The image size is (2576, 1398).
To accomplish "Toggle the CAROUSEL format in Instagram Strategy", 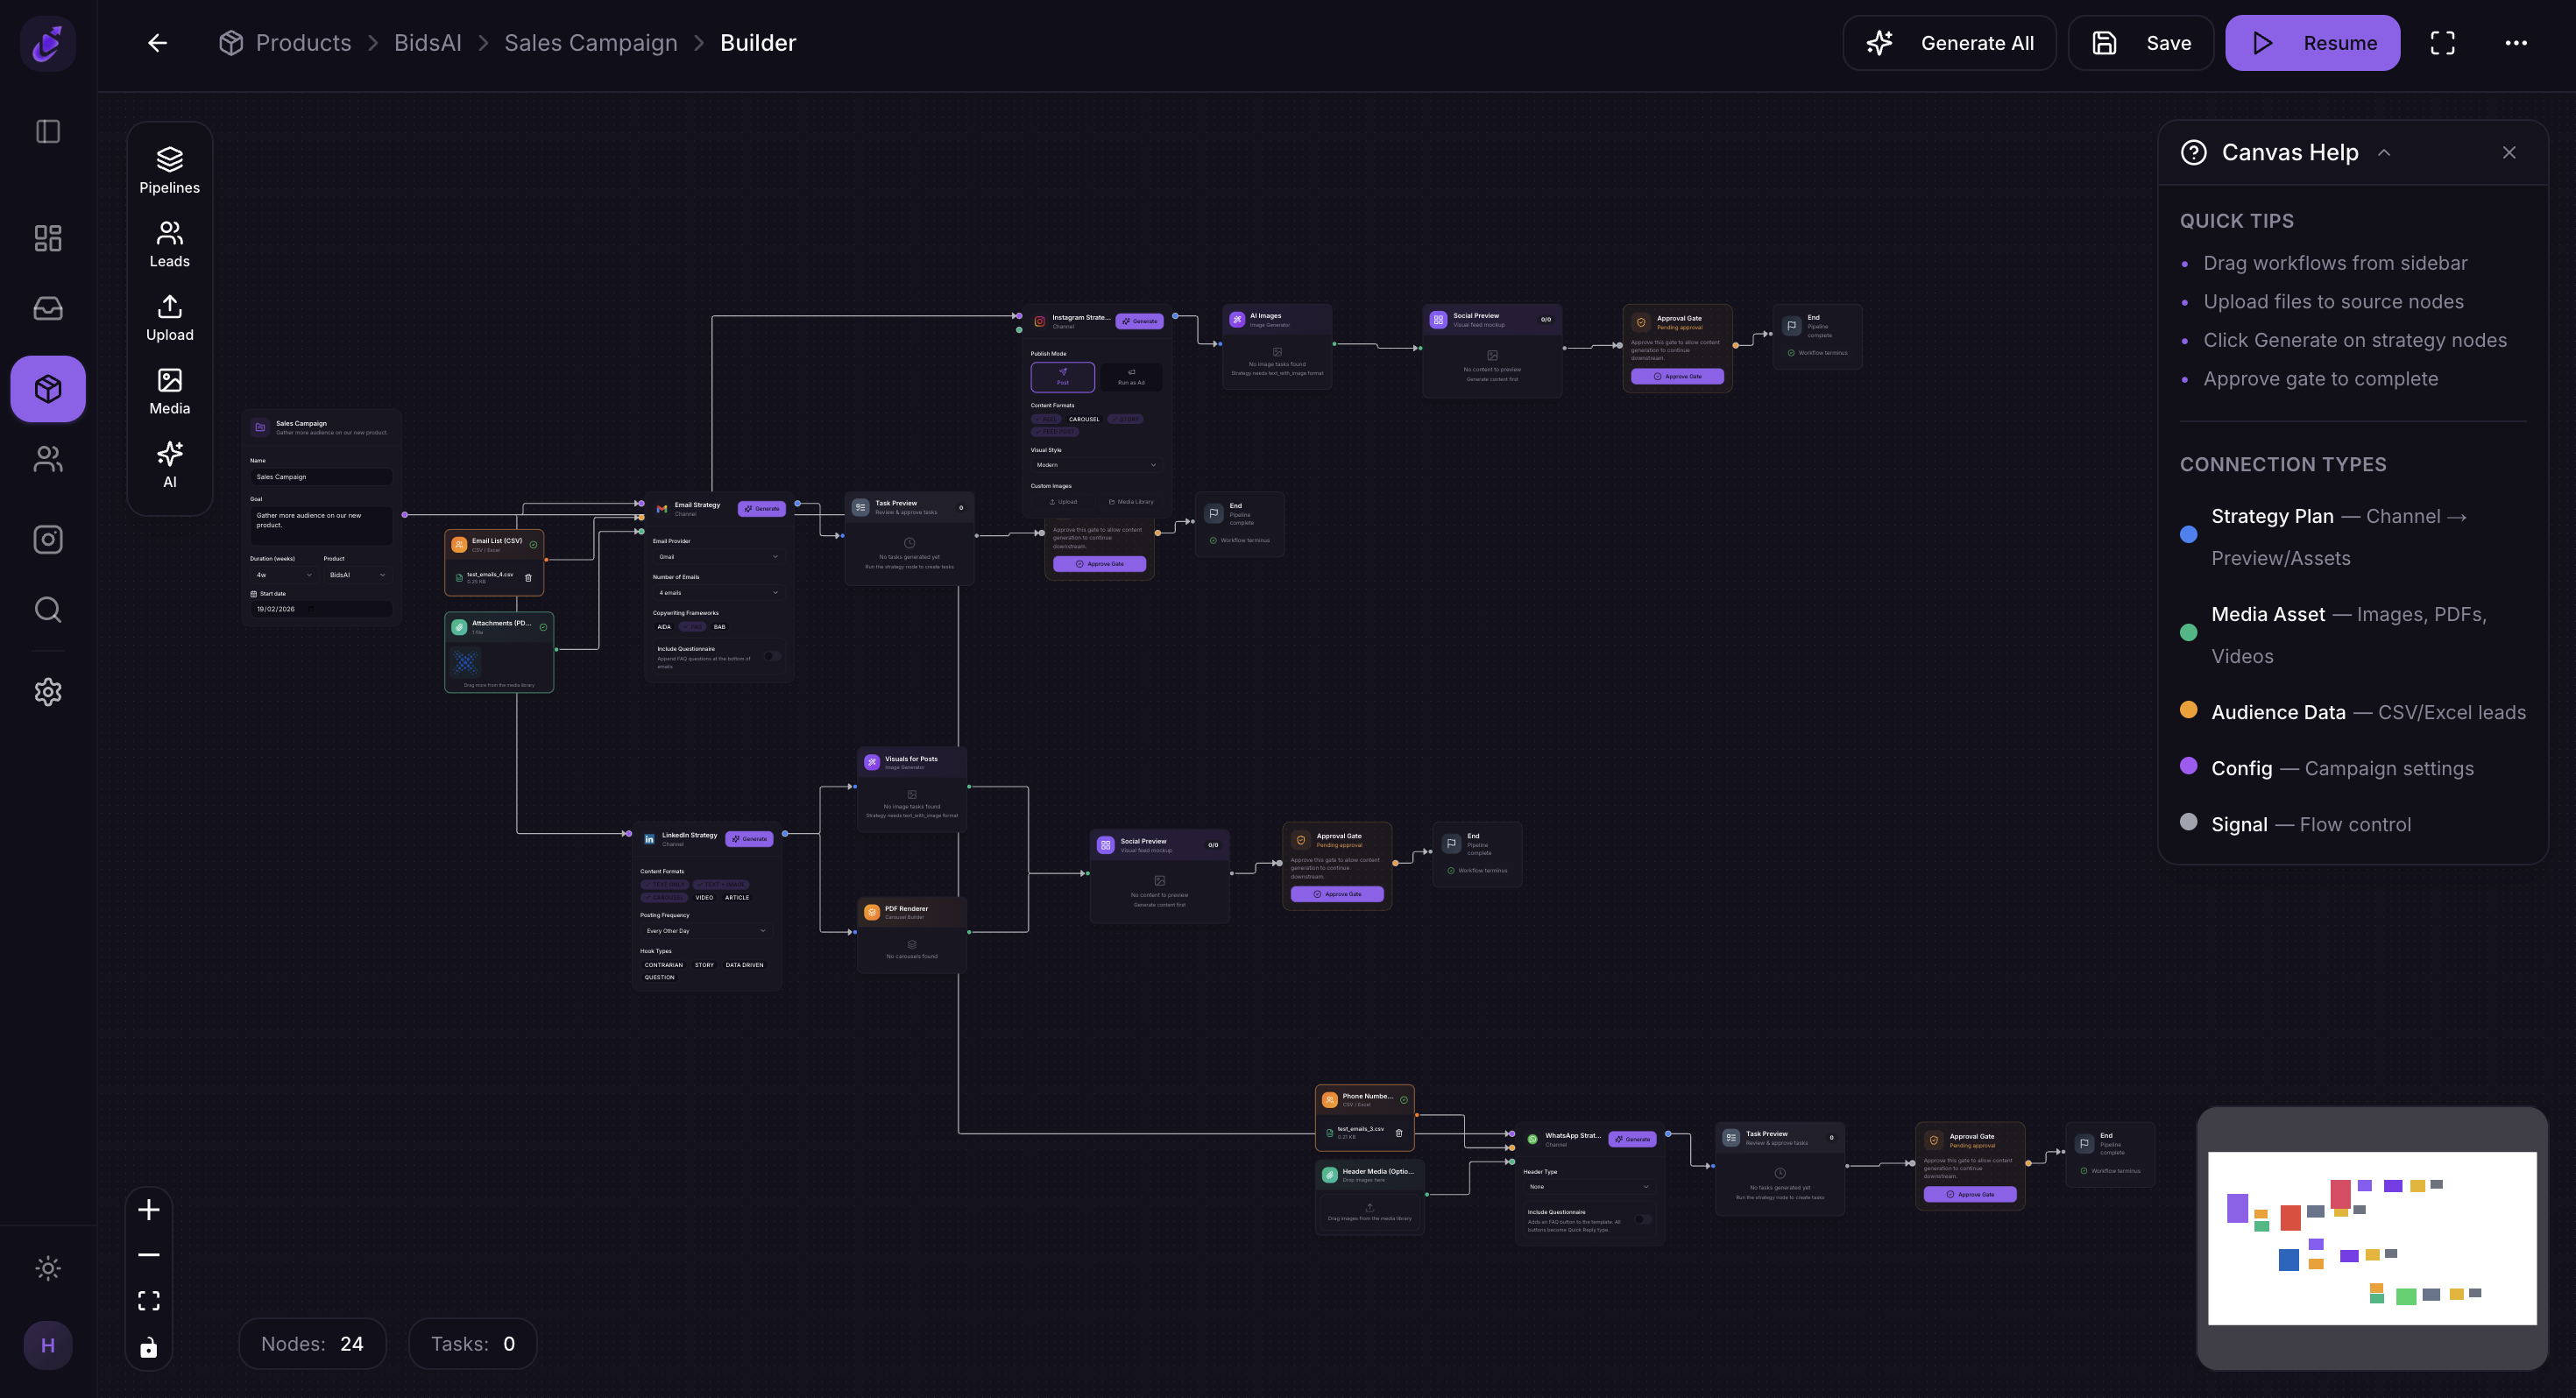I will point(1084,419).
